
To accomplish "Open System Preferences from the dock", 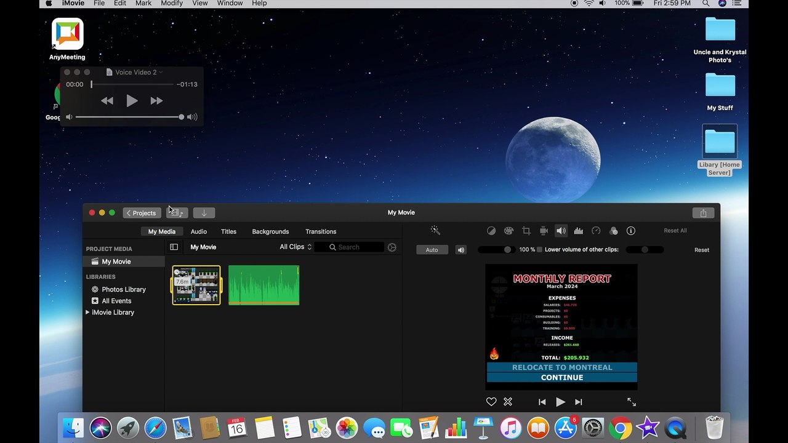I will click(x=593, y=428).
